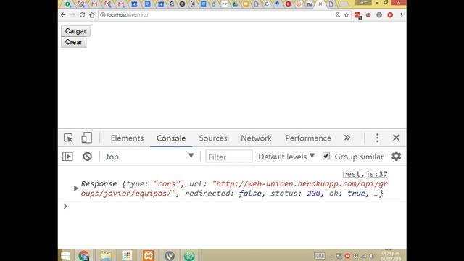This screenshot has width=464, height=261.
Task: Switch to the Network tab
Action: (256, 138)
